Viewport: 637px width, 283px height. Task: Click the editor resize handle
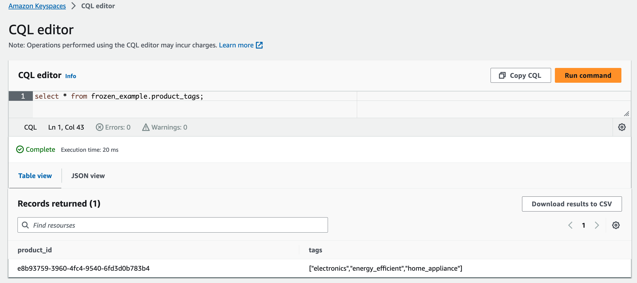pyautogui.click(x=626, y=114)
